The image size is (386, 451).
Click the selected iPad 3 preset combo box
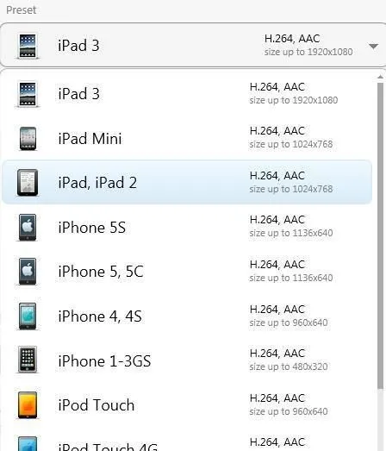[193, 45]
